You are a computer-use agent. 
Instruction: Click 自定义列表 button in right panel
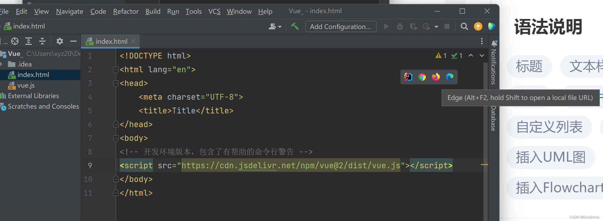click(x=549, y=127)
